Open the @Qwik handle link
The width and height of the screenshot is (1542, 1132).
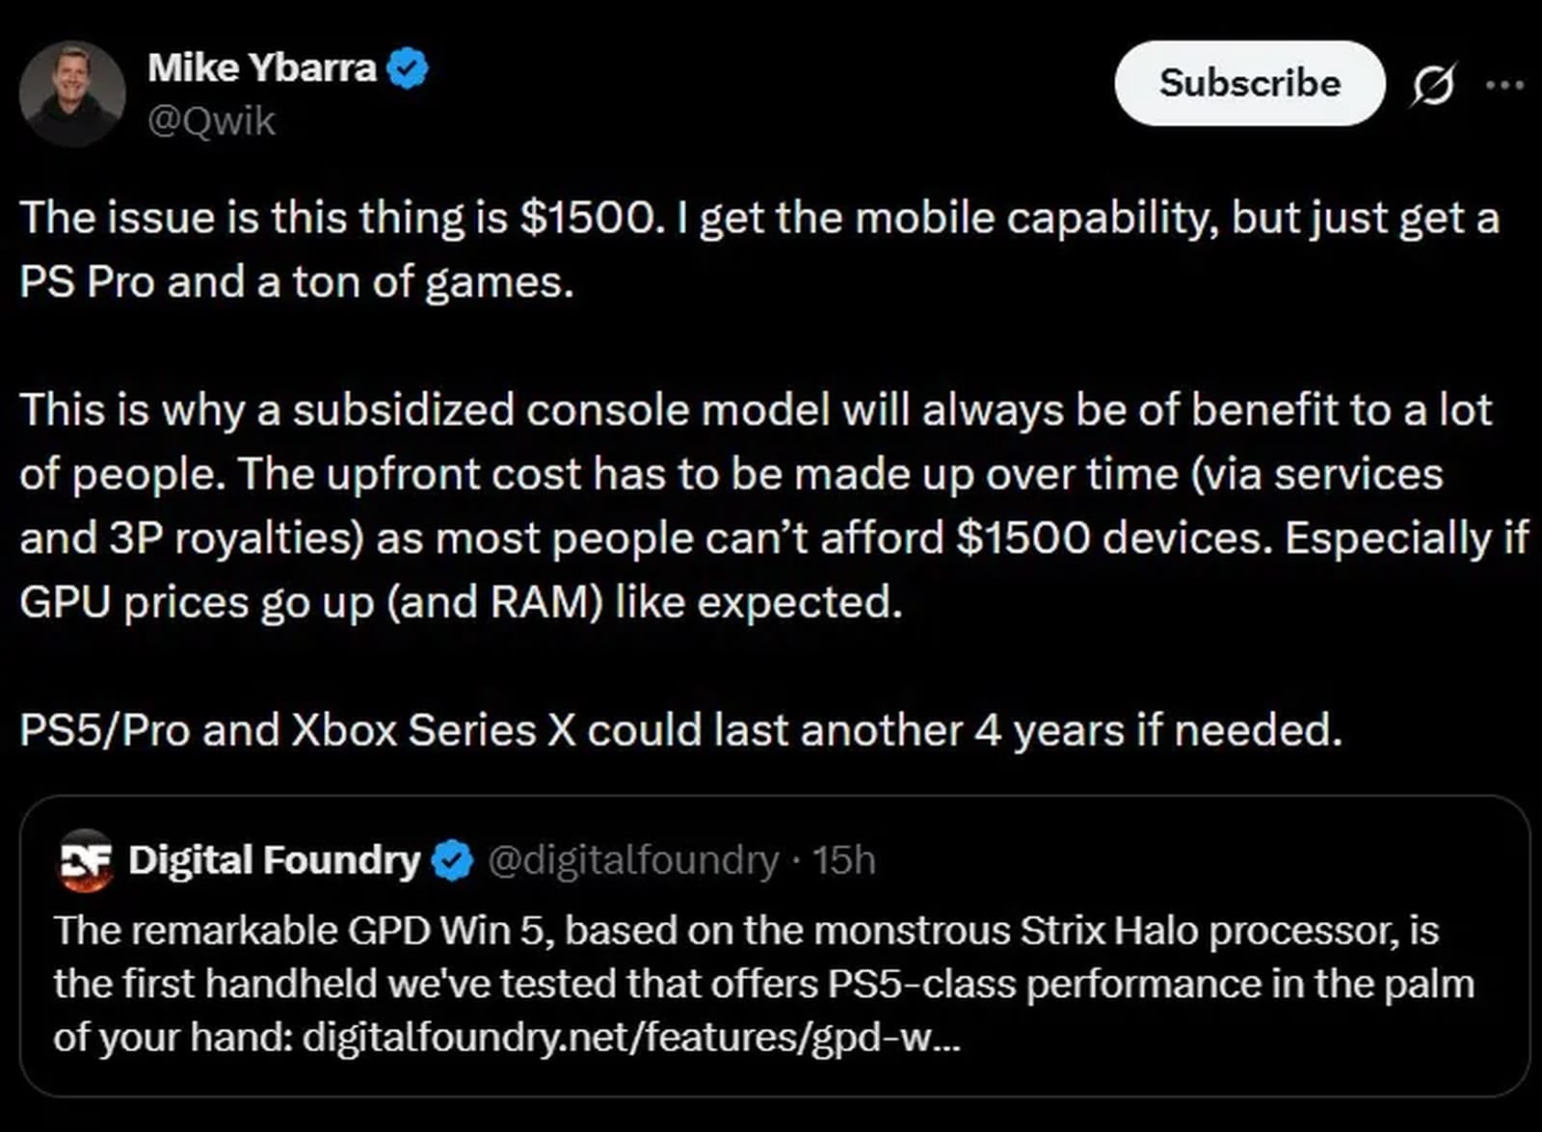(x=211, y=121)
